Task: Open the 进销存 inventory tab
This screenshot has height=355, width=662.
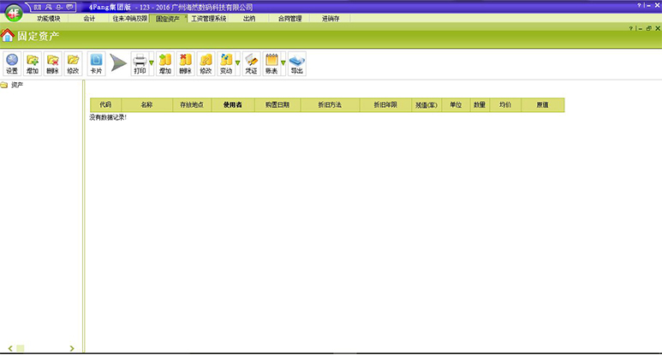Action: coord(331,18)
